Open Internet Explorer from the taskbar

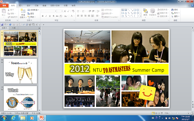pos(13,118)
